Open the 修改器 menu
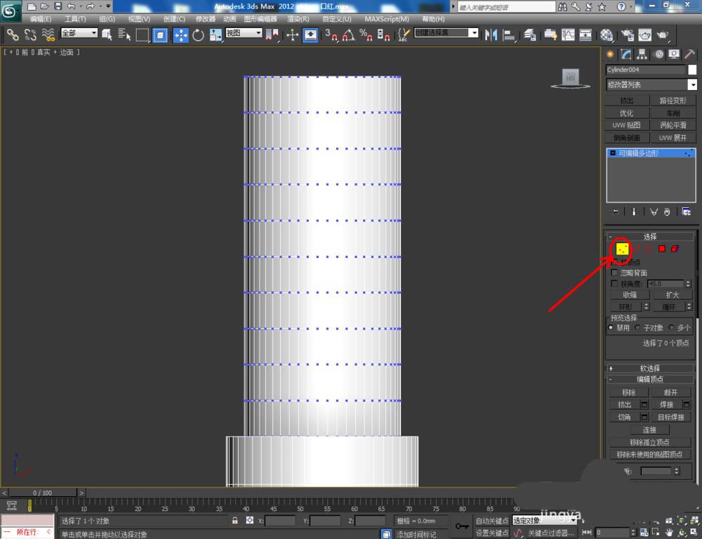The width and height of the screenshot is (702, 539). pos(206,19)
